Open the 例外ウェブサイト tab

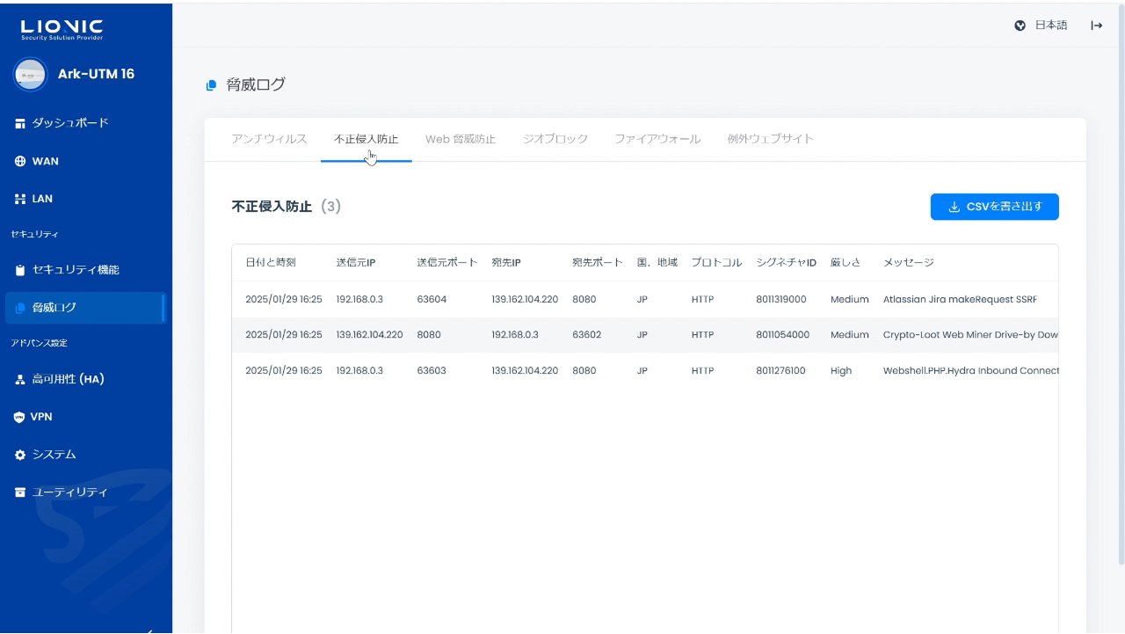[x=770, y=139]
